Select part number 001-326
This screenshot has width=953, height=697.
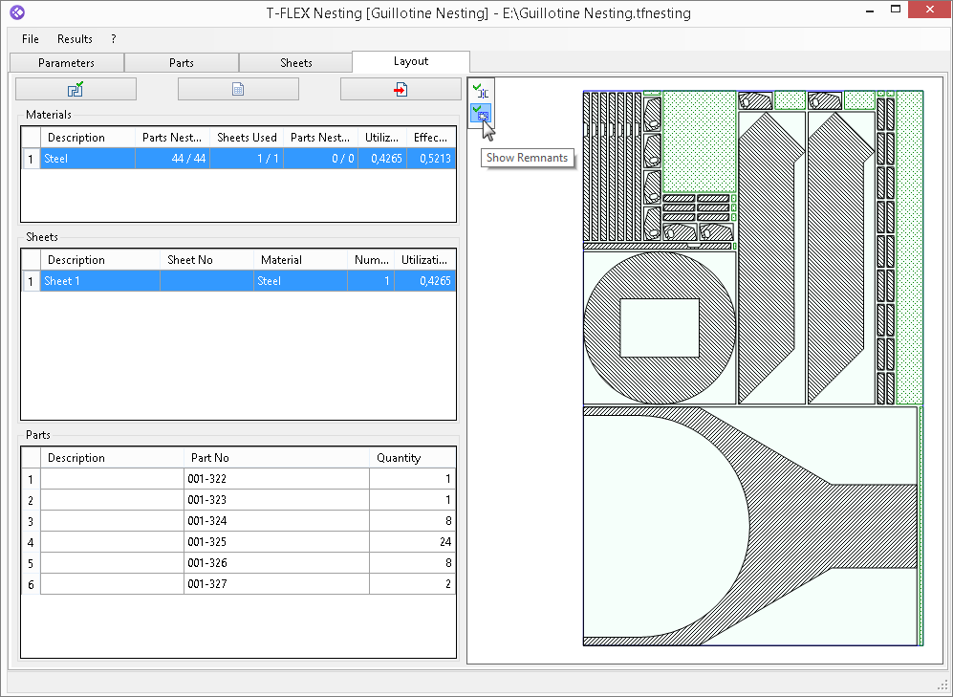click(276, 563)
